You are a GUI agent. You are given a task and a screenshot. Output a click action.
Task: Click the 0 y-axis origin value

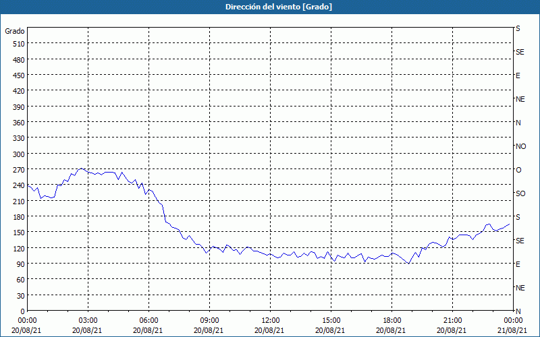tap(23, 311)
